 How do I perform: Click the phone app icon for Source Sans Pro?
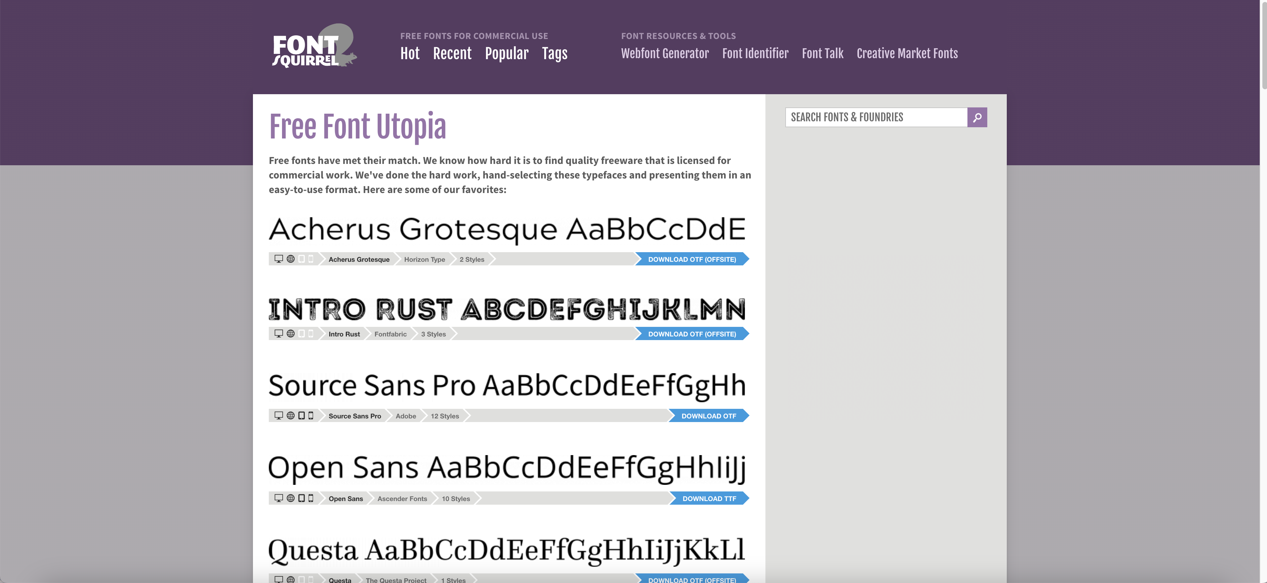[311, 416]
